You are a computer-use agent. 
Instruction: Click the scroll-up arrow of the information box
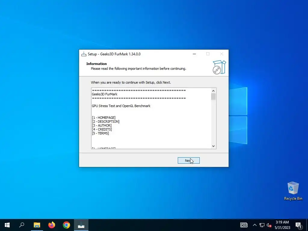pyautogui.click(x=213, y=91)
